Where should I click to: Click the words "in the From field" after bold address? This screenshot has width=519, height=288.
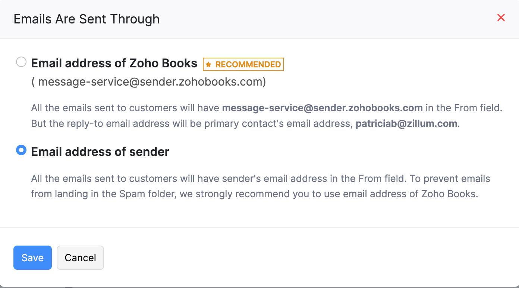click(463, 108)
